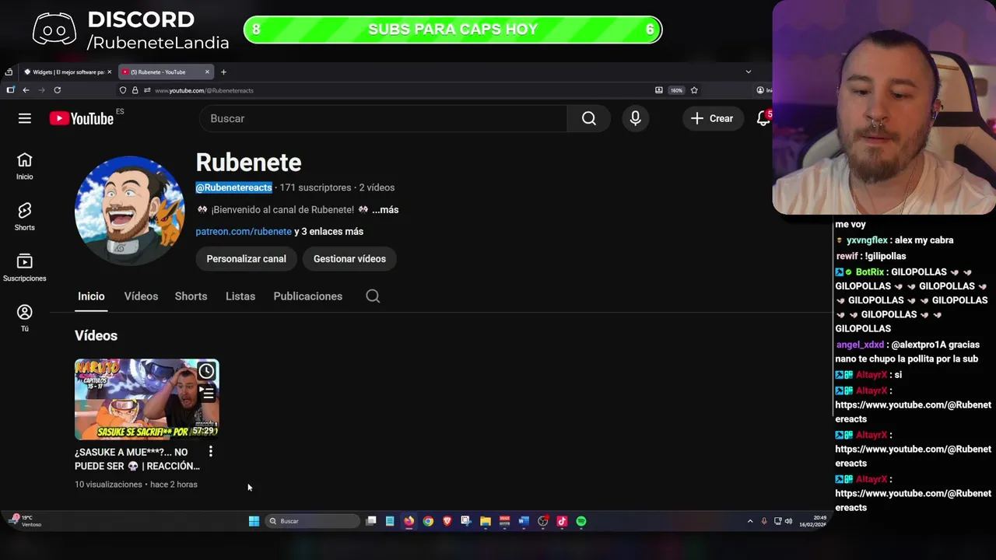This screenshot has height=560, width=996.
Task: Activate voice search microphone
Action: click(x=635, y=118)
